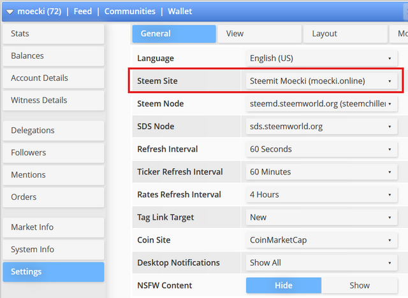Viewport: 408px width, 298px height.
Task: Open the Wallet link
Action: (180, 11)
